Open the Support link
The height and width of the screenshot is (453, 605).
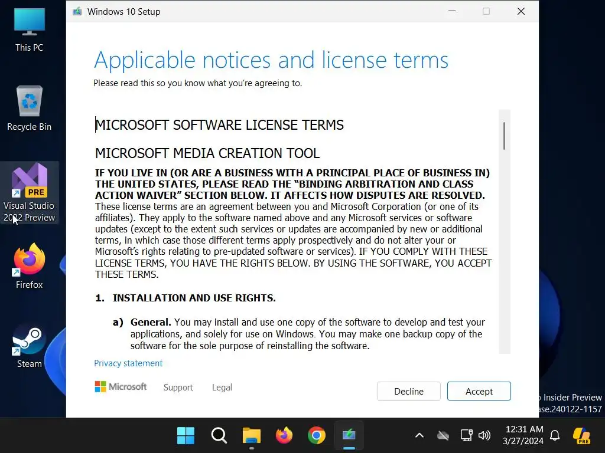[178, 387]
